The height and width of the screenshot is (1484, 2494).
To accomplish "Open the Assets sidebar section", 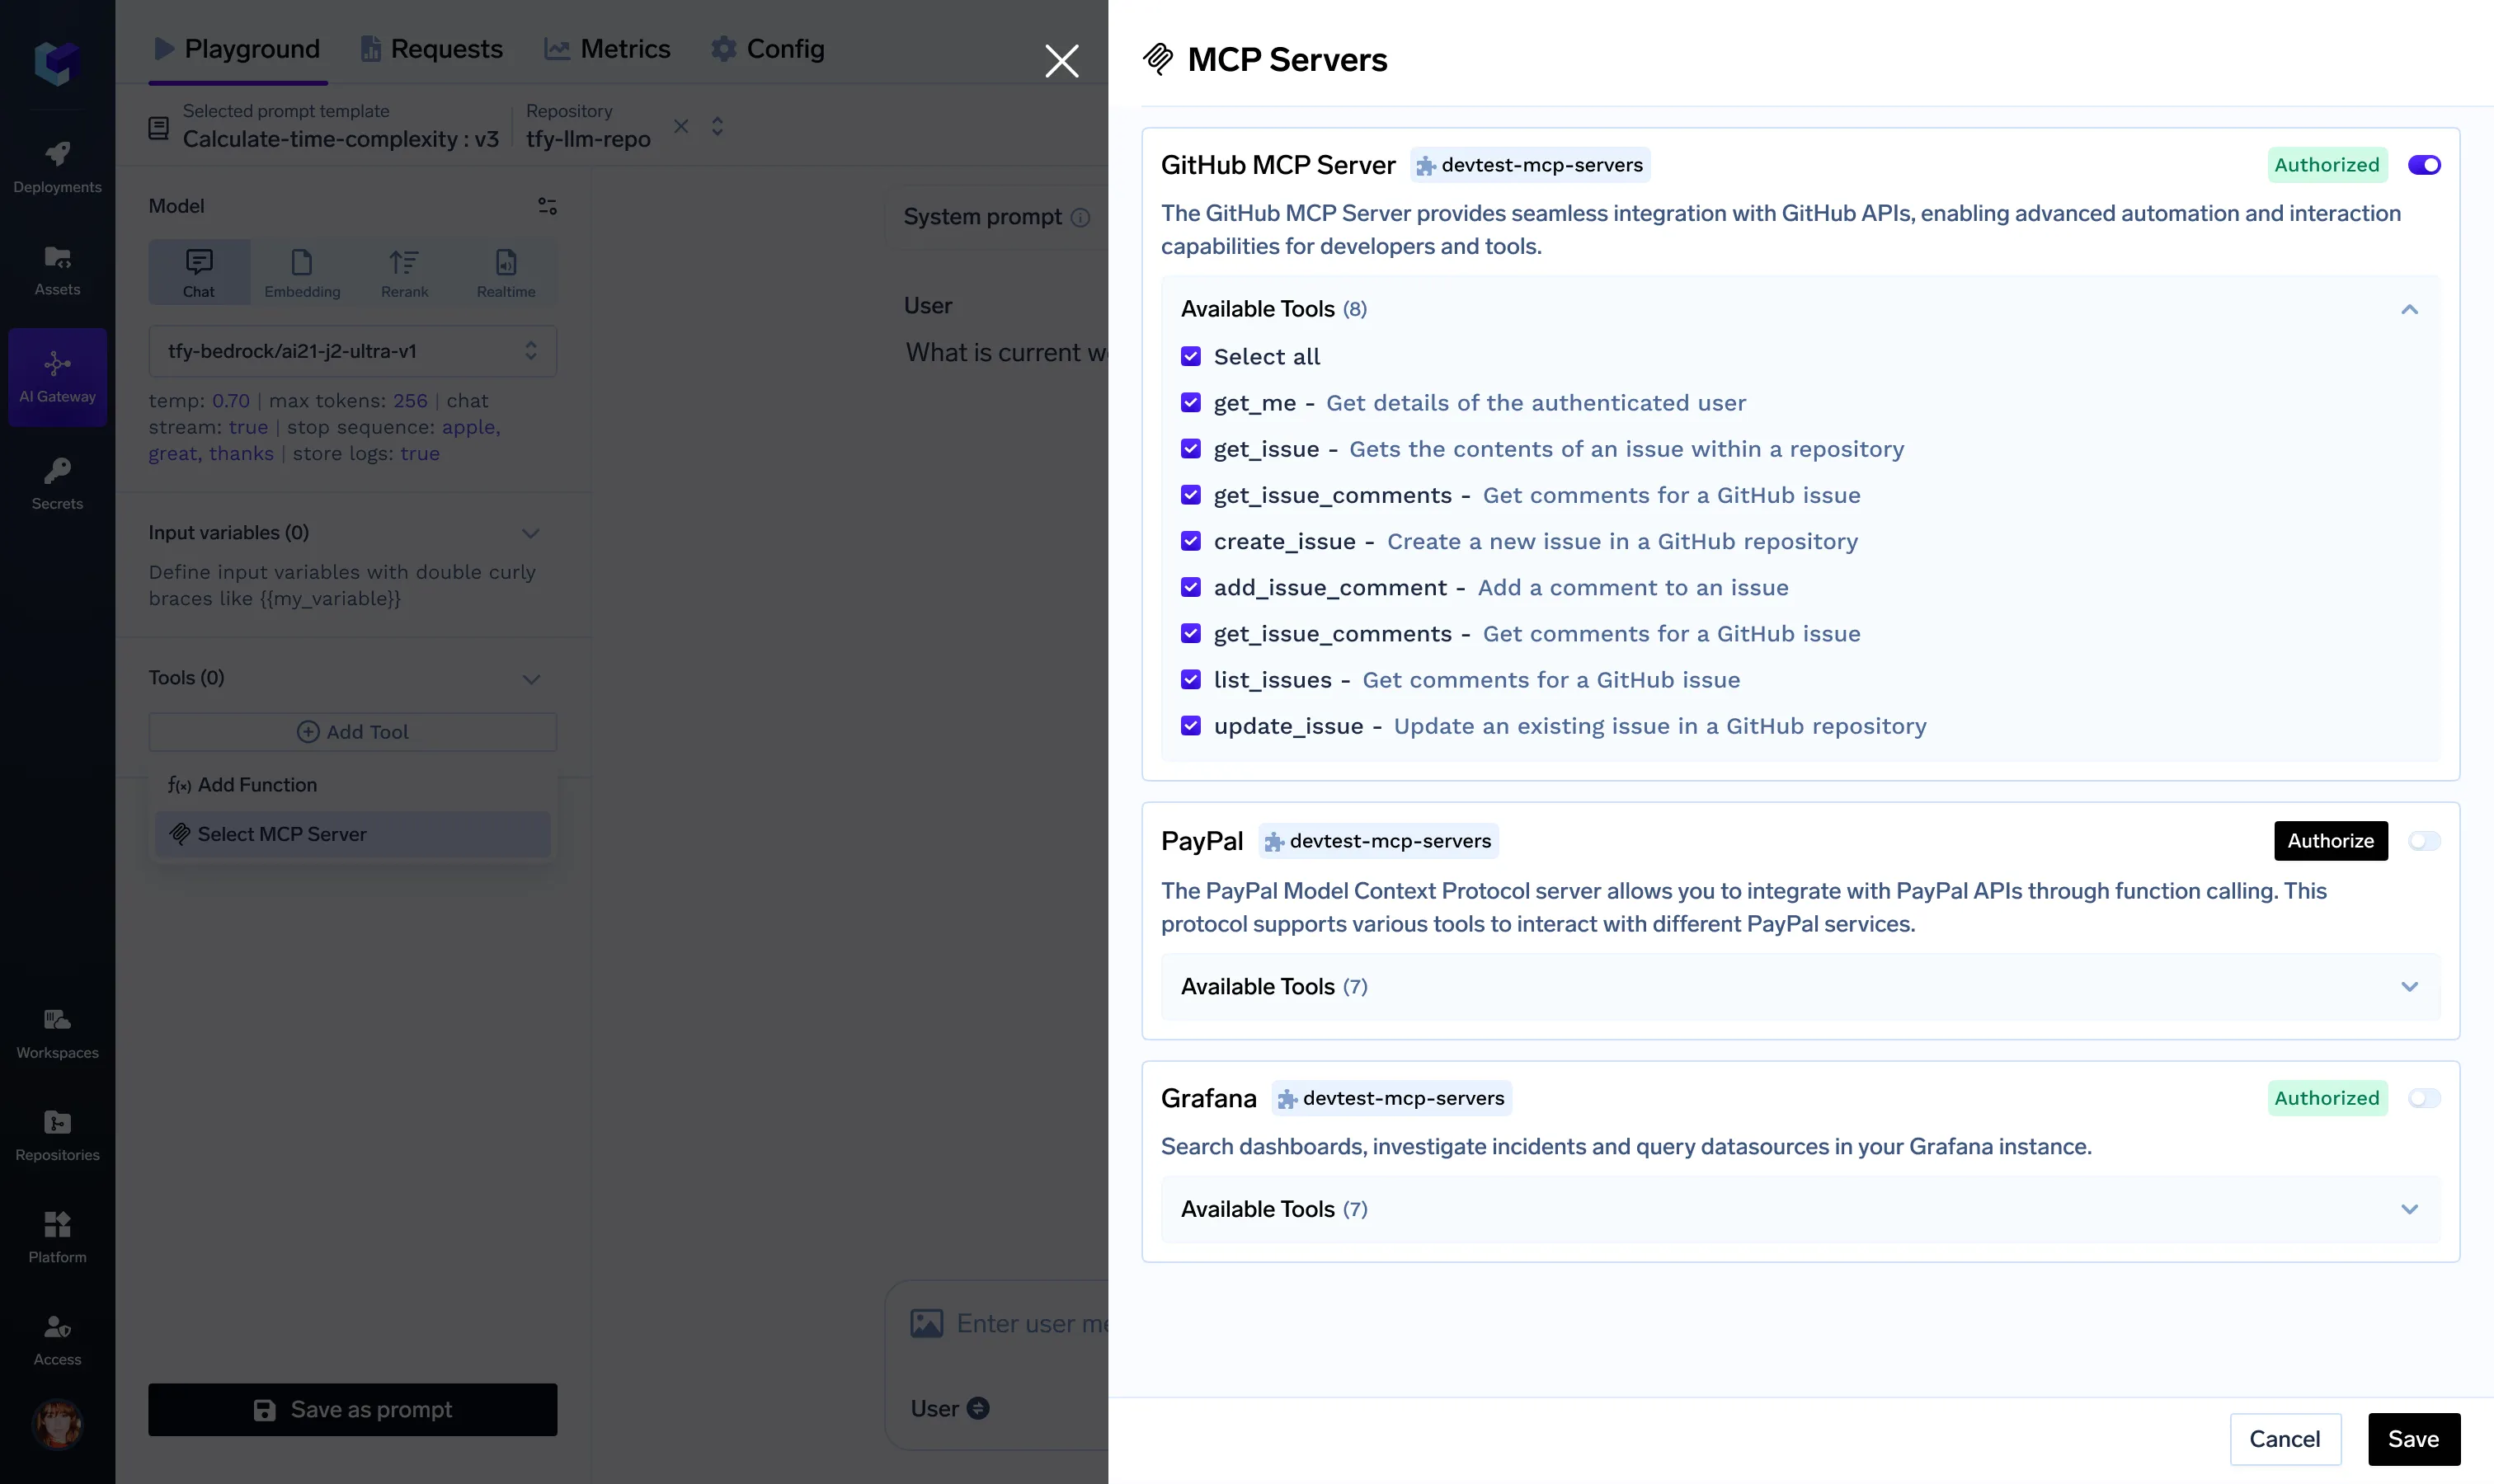I will click(x=57, y=270).
